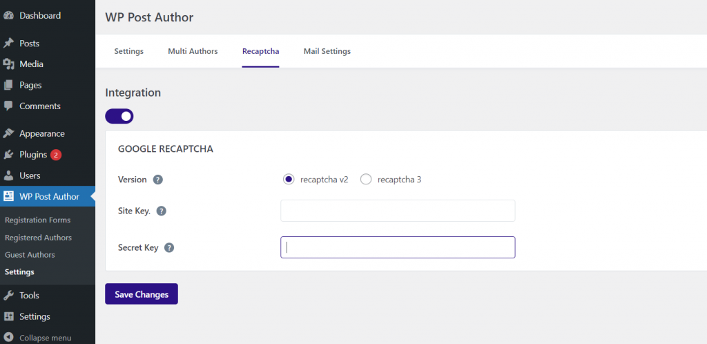The image size is (707, 344).
Task: Select the recaptcha v2 radio button
Action: pos(289,180)
